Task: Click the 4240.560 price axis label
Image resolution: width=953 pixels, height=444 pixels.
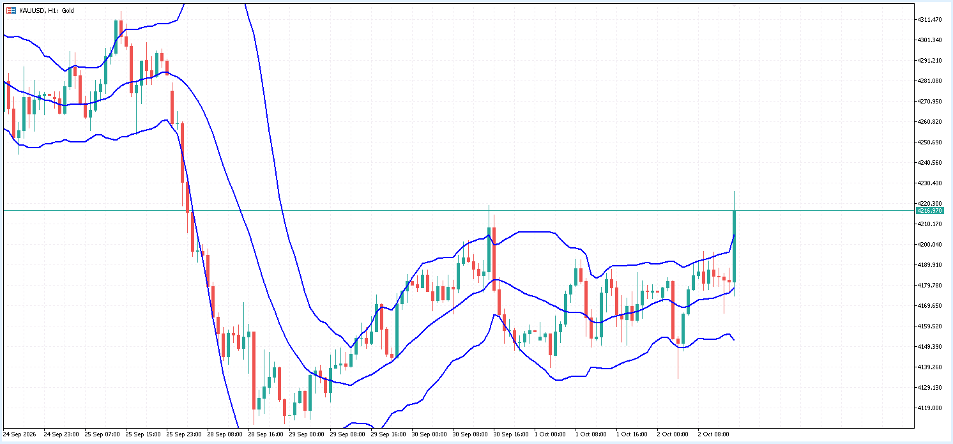Action: 930,163
